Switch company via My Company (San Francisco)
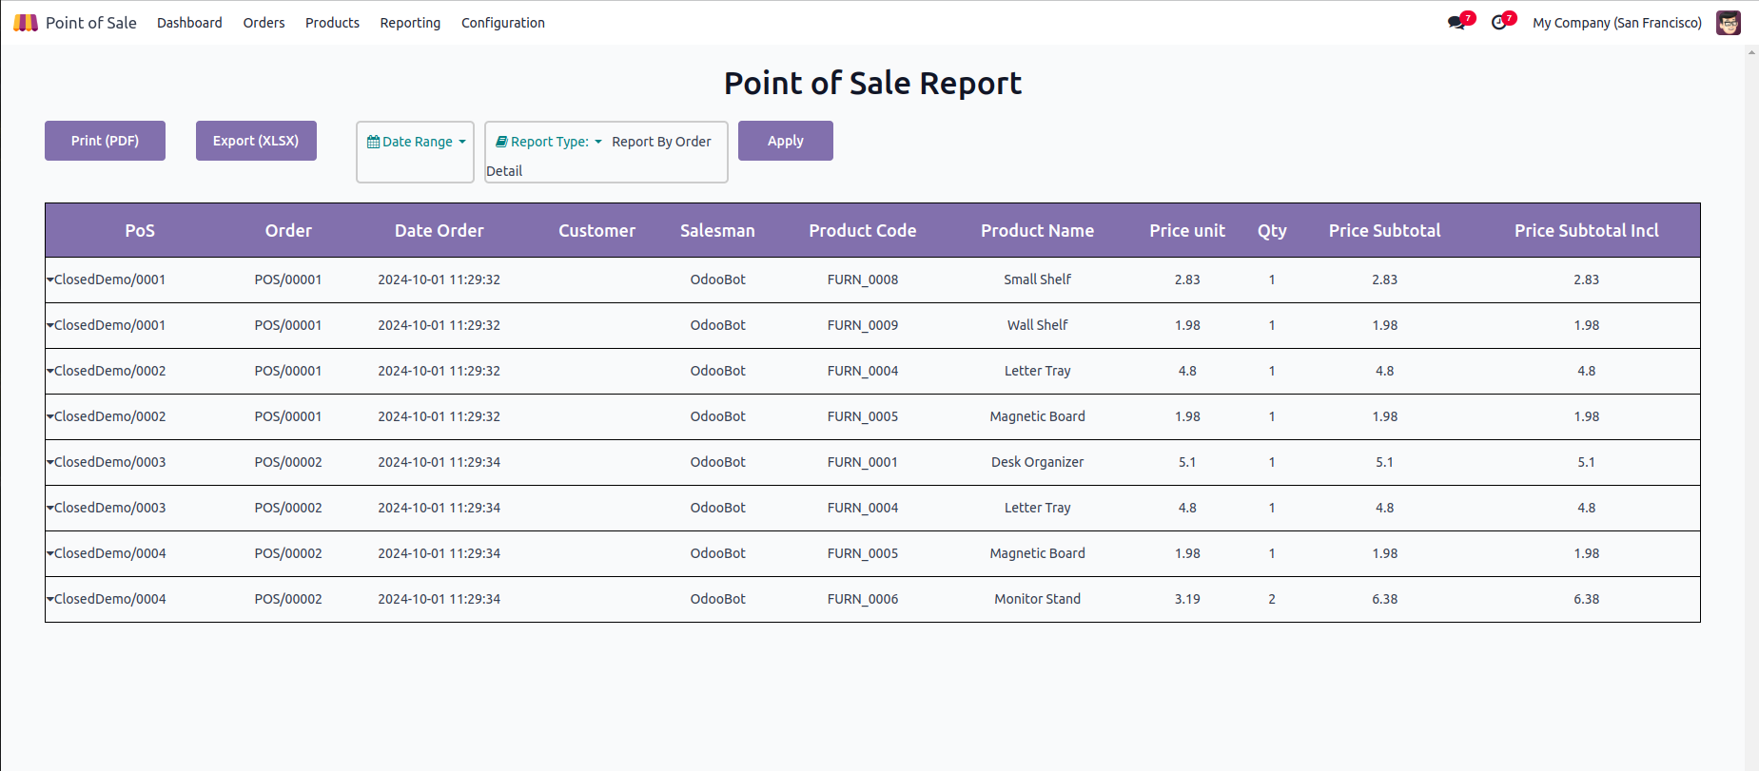This screenshot has width=1759, height=771. [x=1616, y=23]
